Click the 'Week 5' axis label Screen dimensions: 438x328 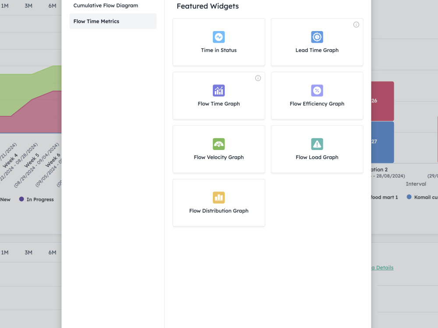[32, 161]
